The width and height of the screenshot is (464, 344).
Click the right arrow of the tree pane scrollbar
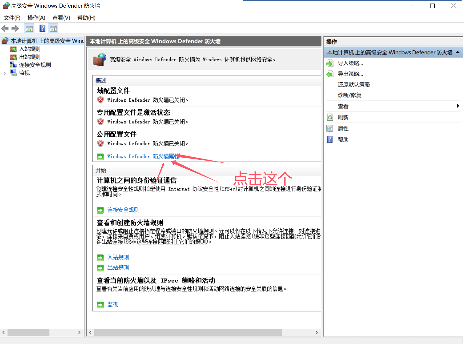coord(79,332)
